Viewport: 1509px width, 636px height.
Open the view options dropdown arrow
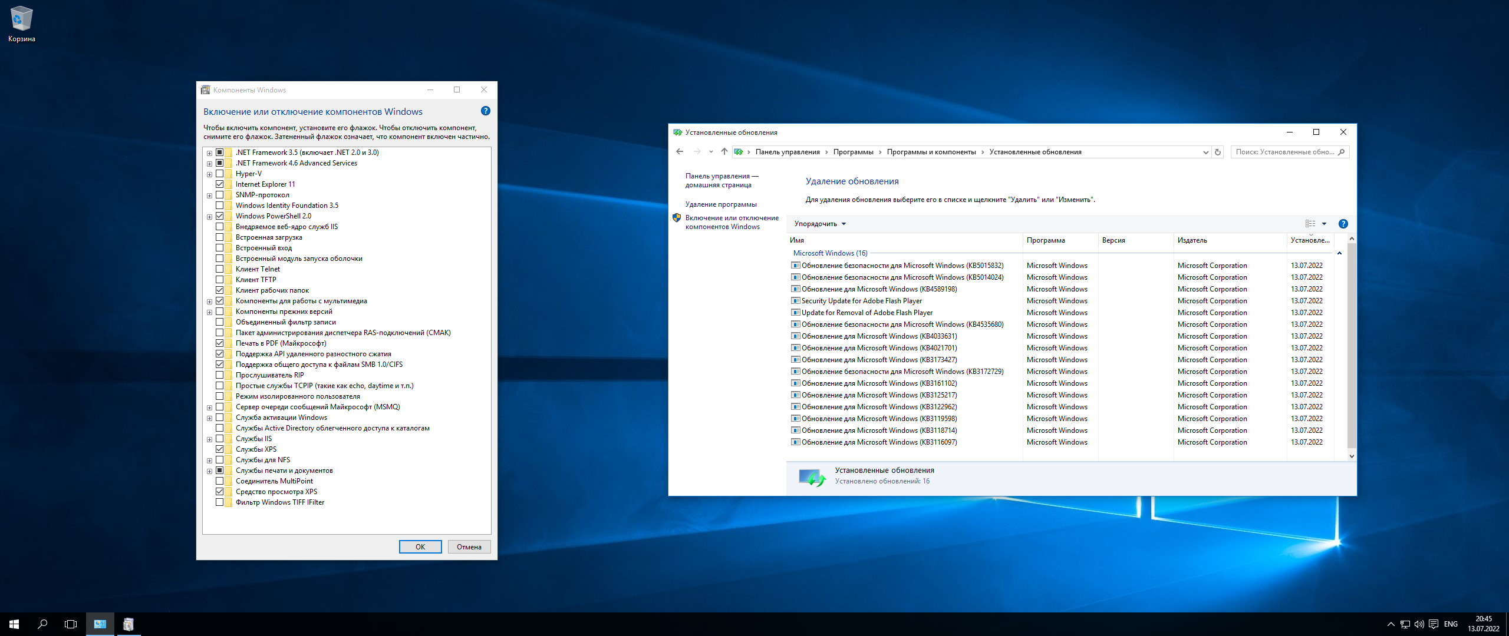(x=1325, y=224)
